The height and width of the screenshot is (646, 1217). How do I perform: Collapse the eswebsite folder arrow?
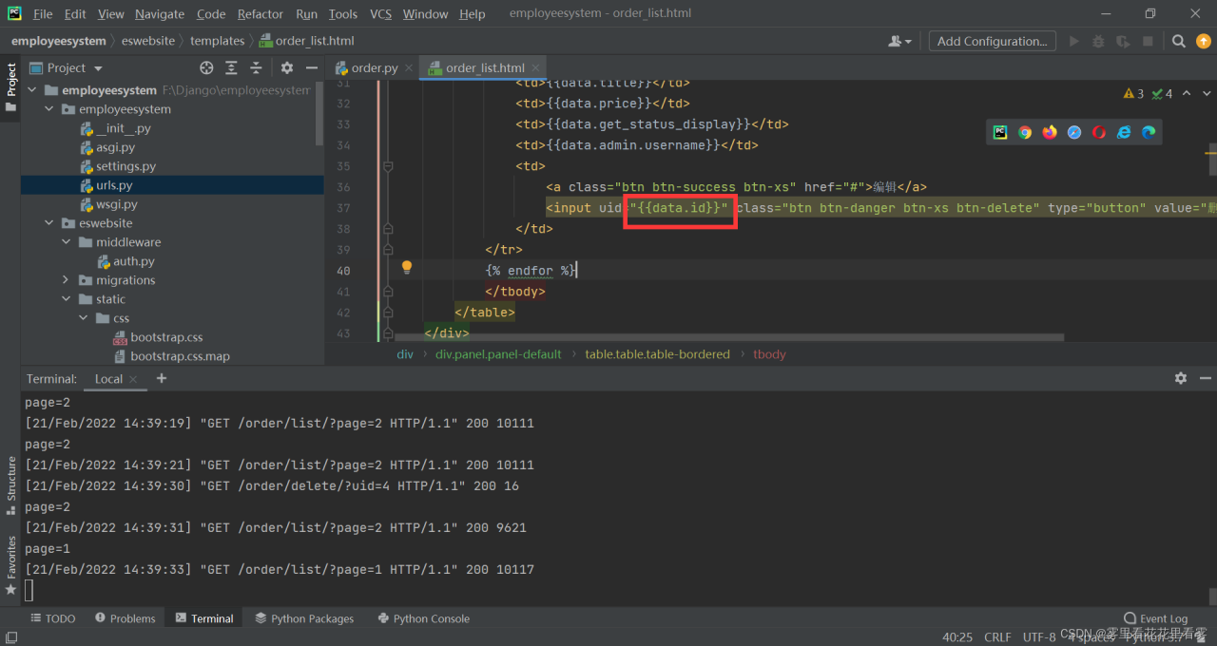pos(49,223)
